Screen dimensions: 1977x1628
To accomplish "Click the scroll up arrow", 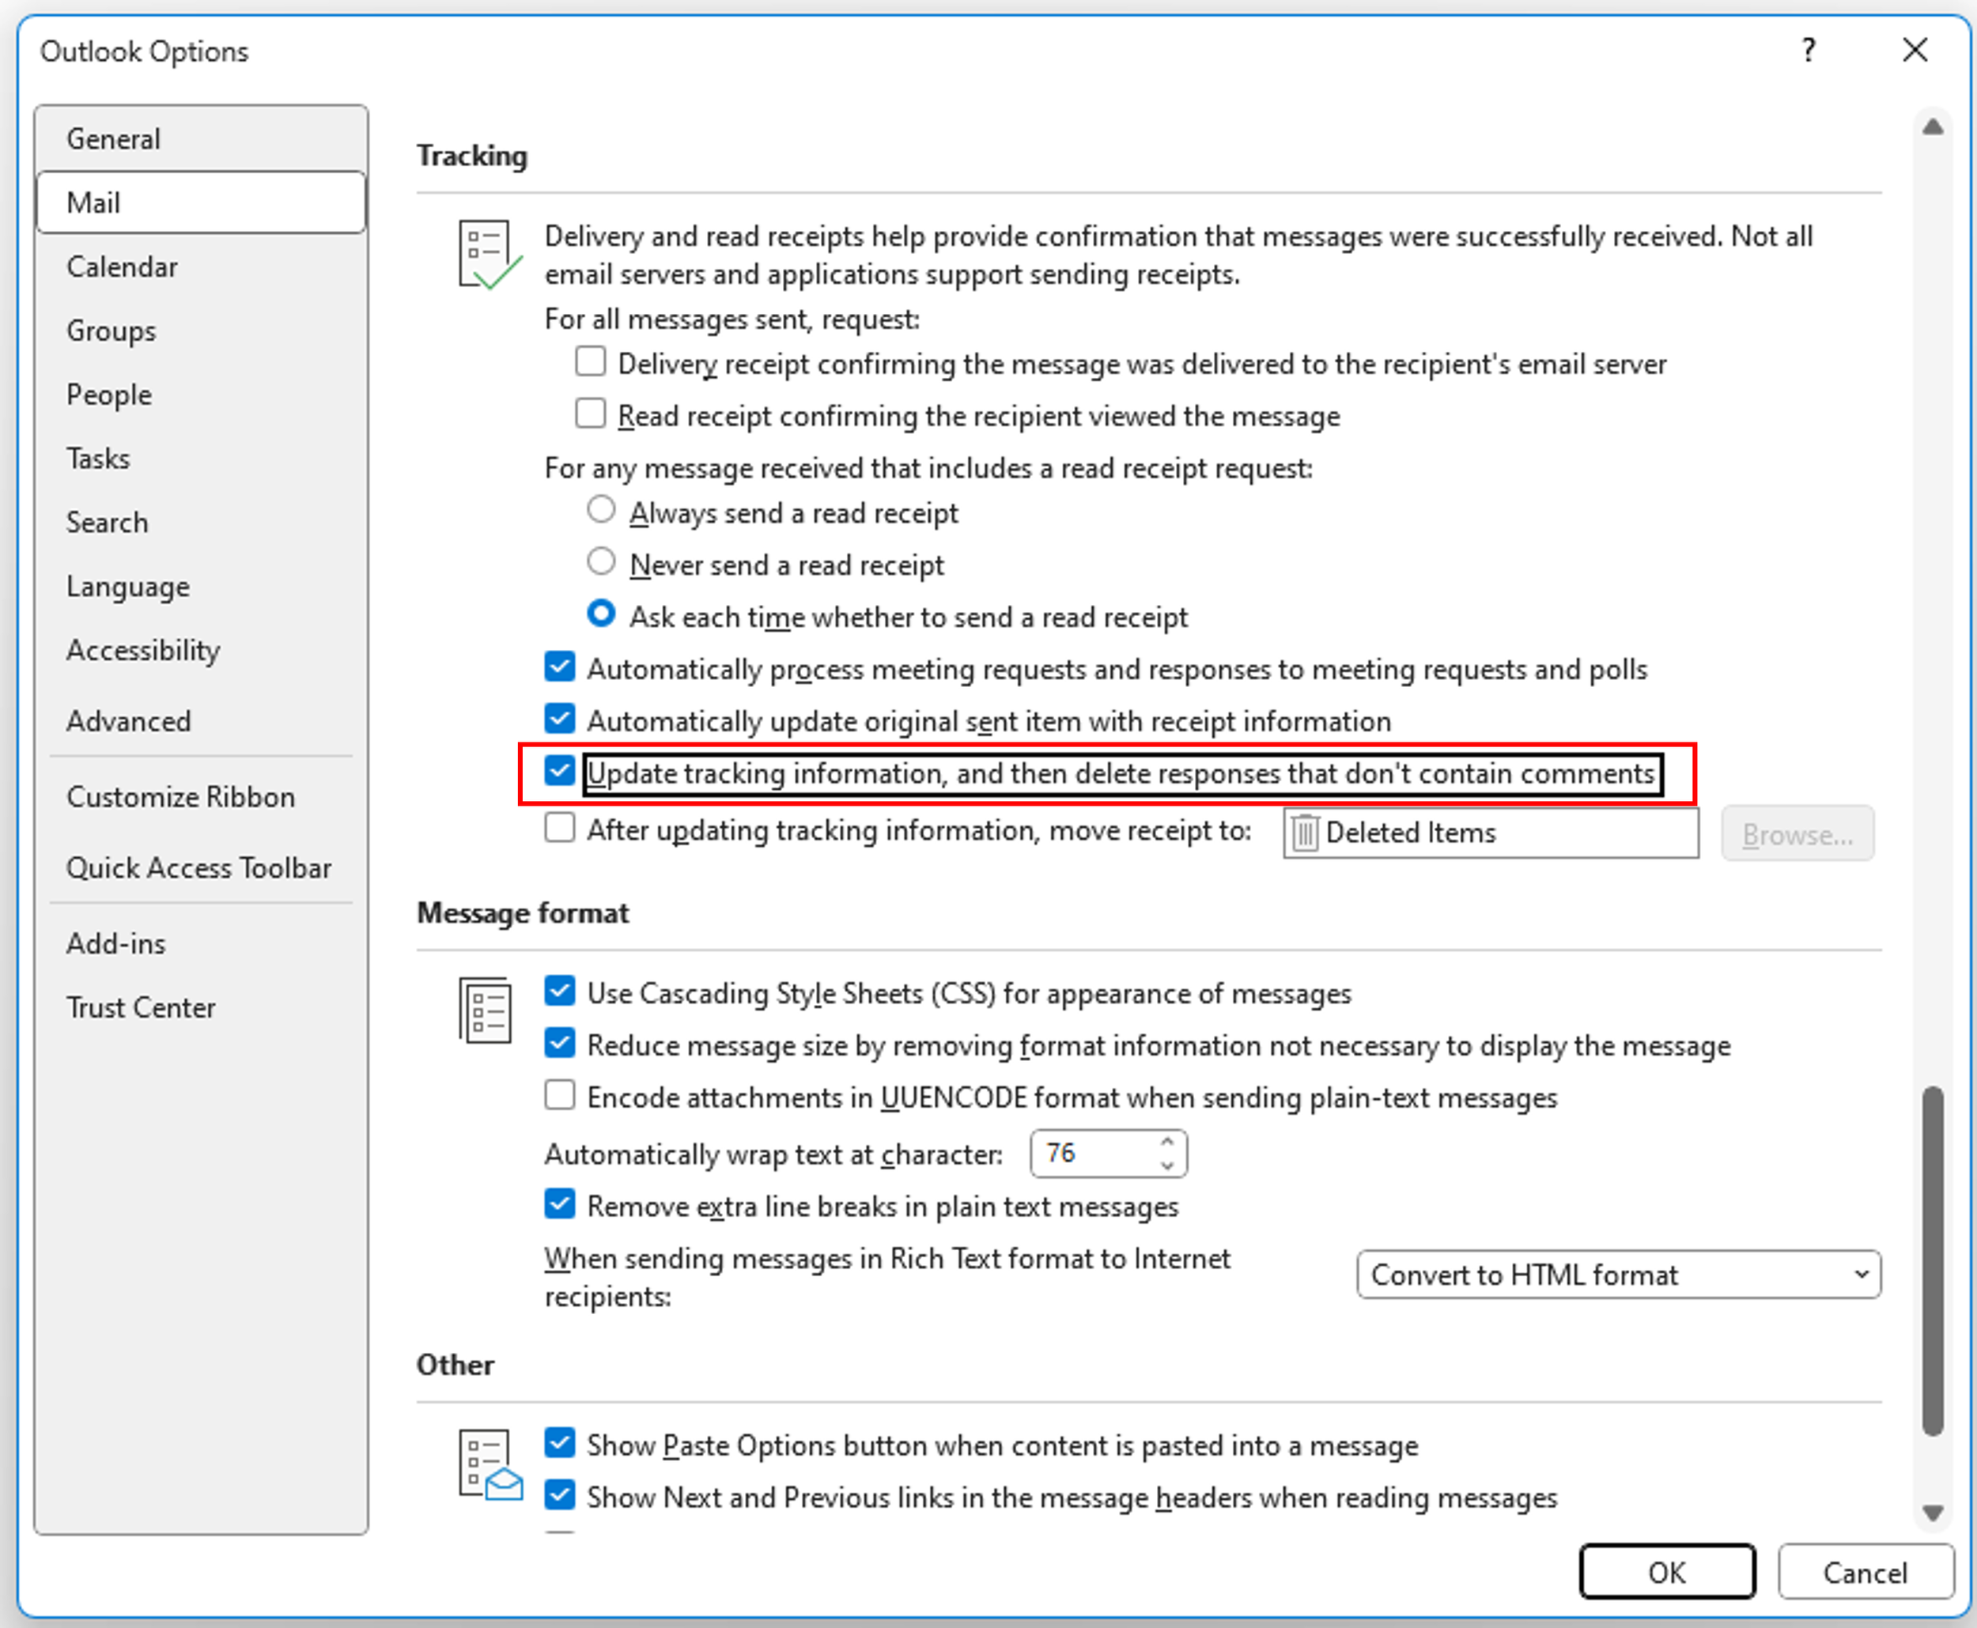I will (1932, 127).
